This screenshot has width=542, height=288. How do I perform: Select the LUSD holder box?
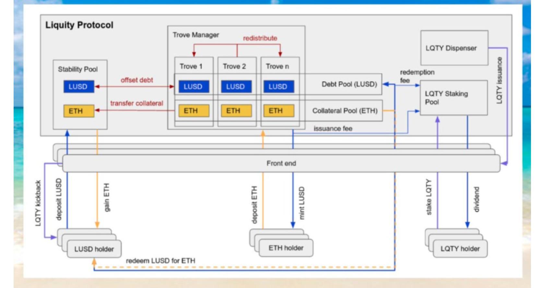click(94, 249)
